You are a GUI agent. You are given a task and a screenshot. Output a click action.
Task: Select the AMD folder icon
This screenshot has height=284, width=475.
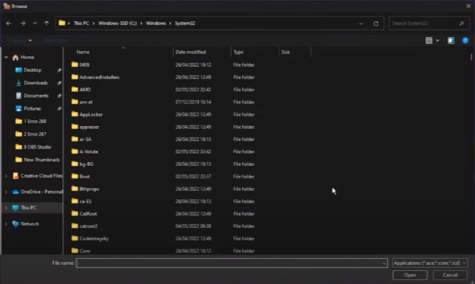point(75,89)
